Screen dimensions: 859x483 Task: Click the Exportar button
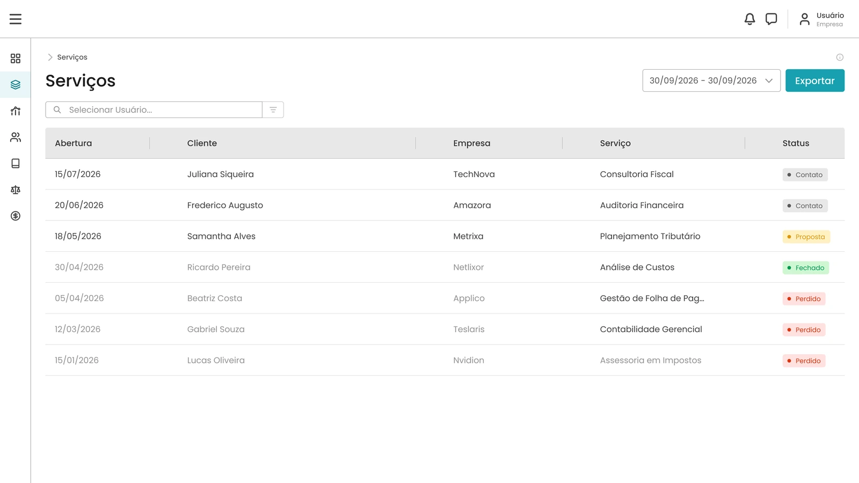click(814, 80)
